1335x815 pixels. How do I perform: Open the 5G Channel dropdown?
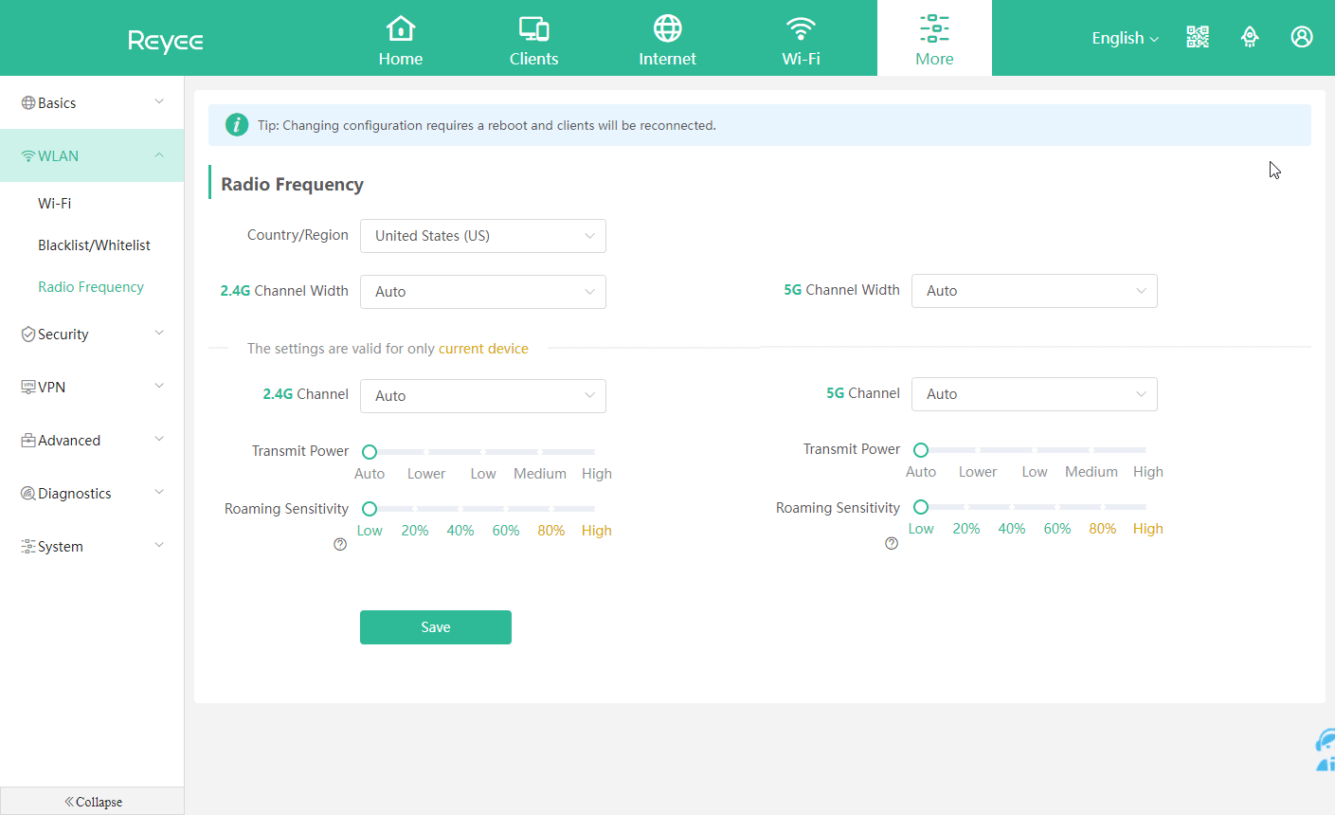click(x=1034, y=394)
